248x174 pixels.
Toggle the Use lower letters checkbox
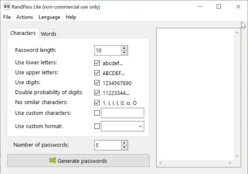coord(97,63)
